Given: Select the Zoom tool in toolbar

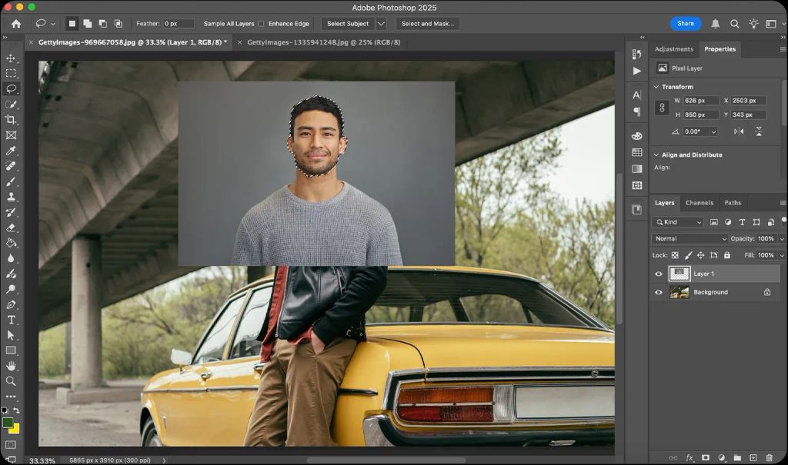Looking at the screenshot, I should click(11, 381).
